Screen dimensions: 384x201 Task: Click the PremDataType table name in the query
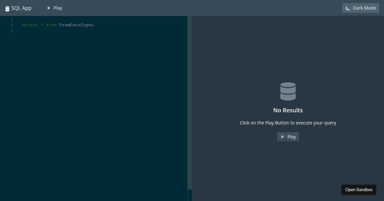[x=76, y=25]
